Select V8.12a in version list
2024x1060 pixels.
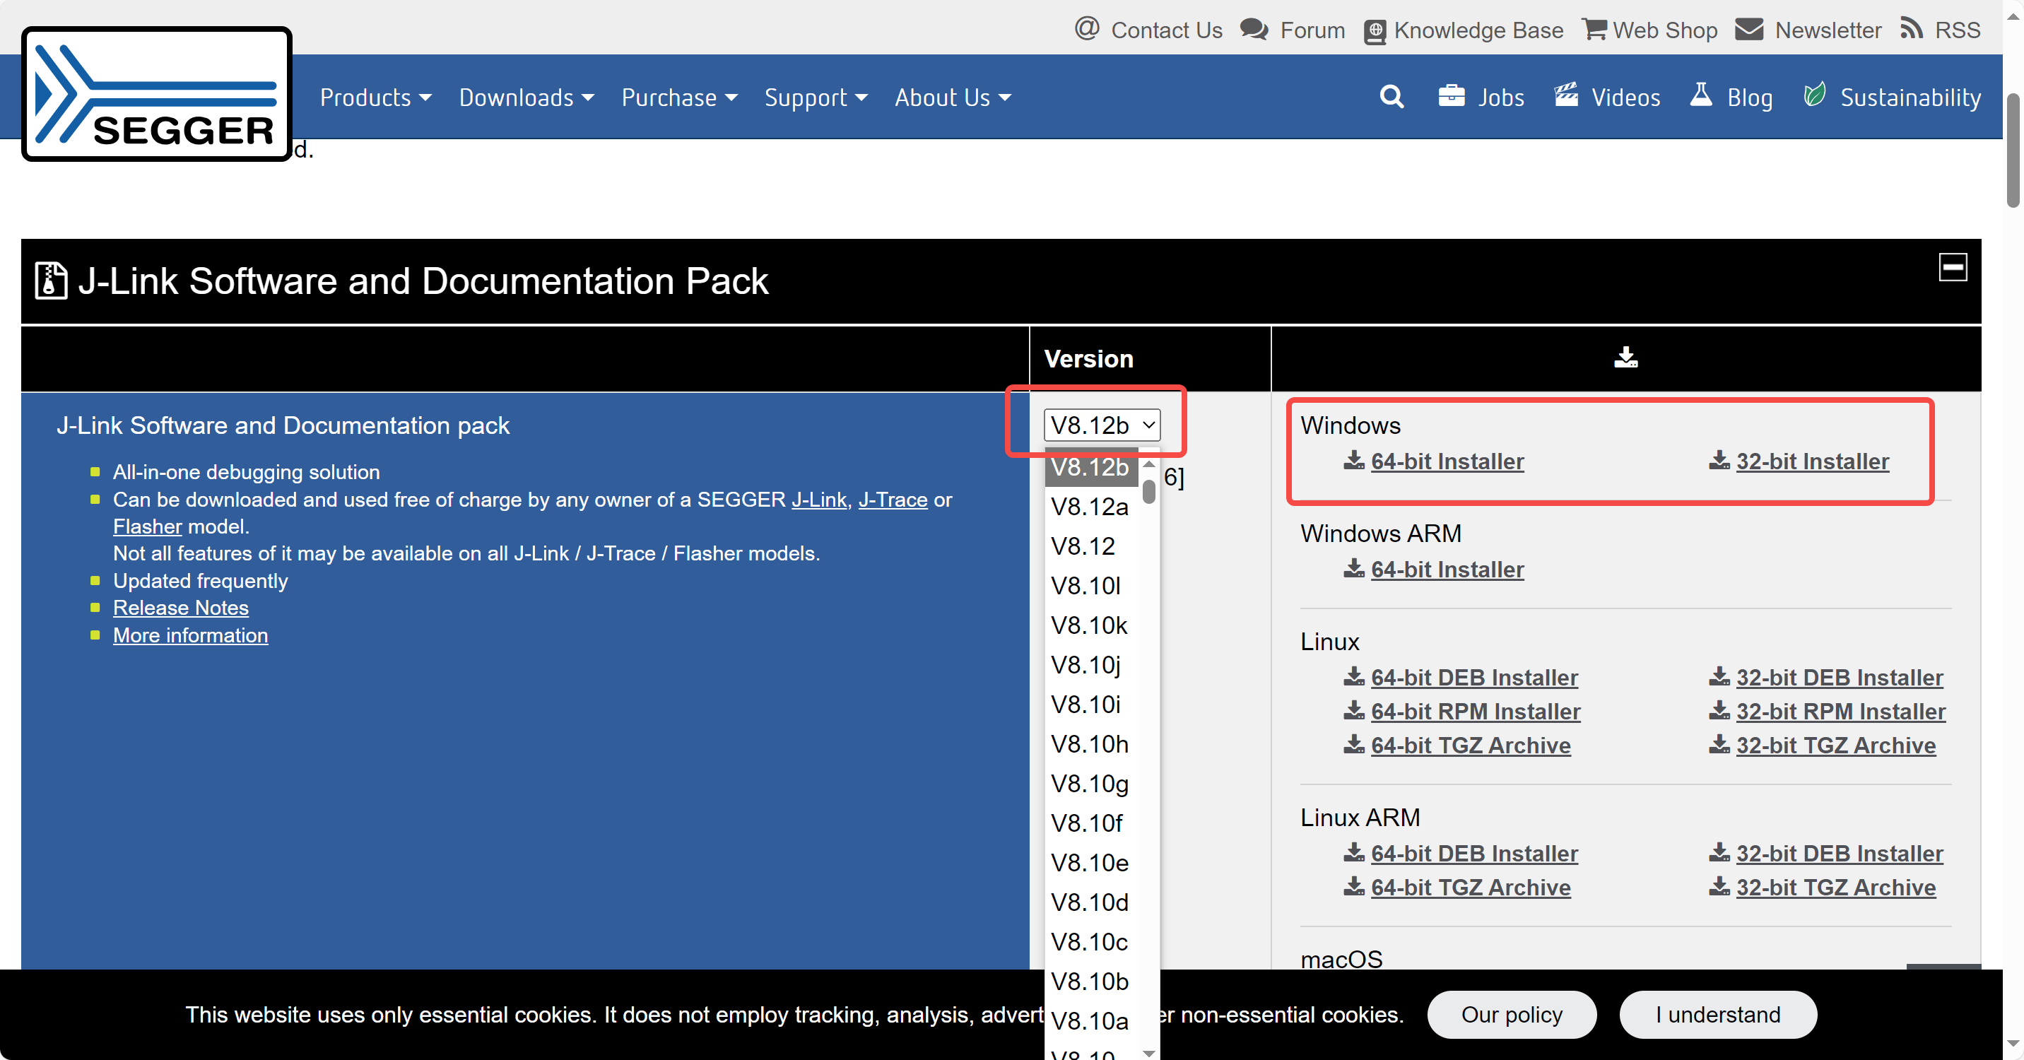click(1091, 507)
